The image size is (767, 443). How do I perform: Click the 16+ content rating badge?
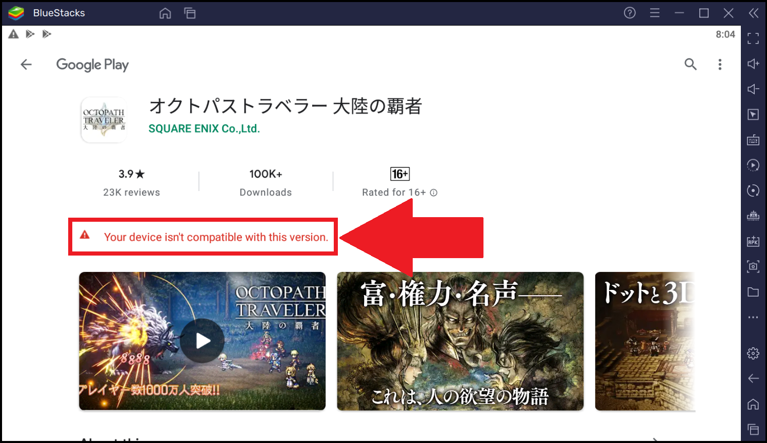click(x=400, y=174)
